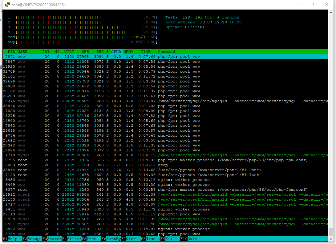This screenshot has height=244, width=336.
Task: Click the CPU 1 usage meter
Action: tap(83, 17)
